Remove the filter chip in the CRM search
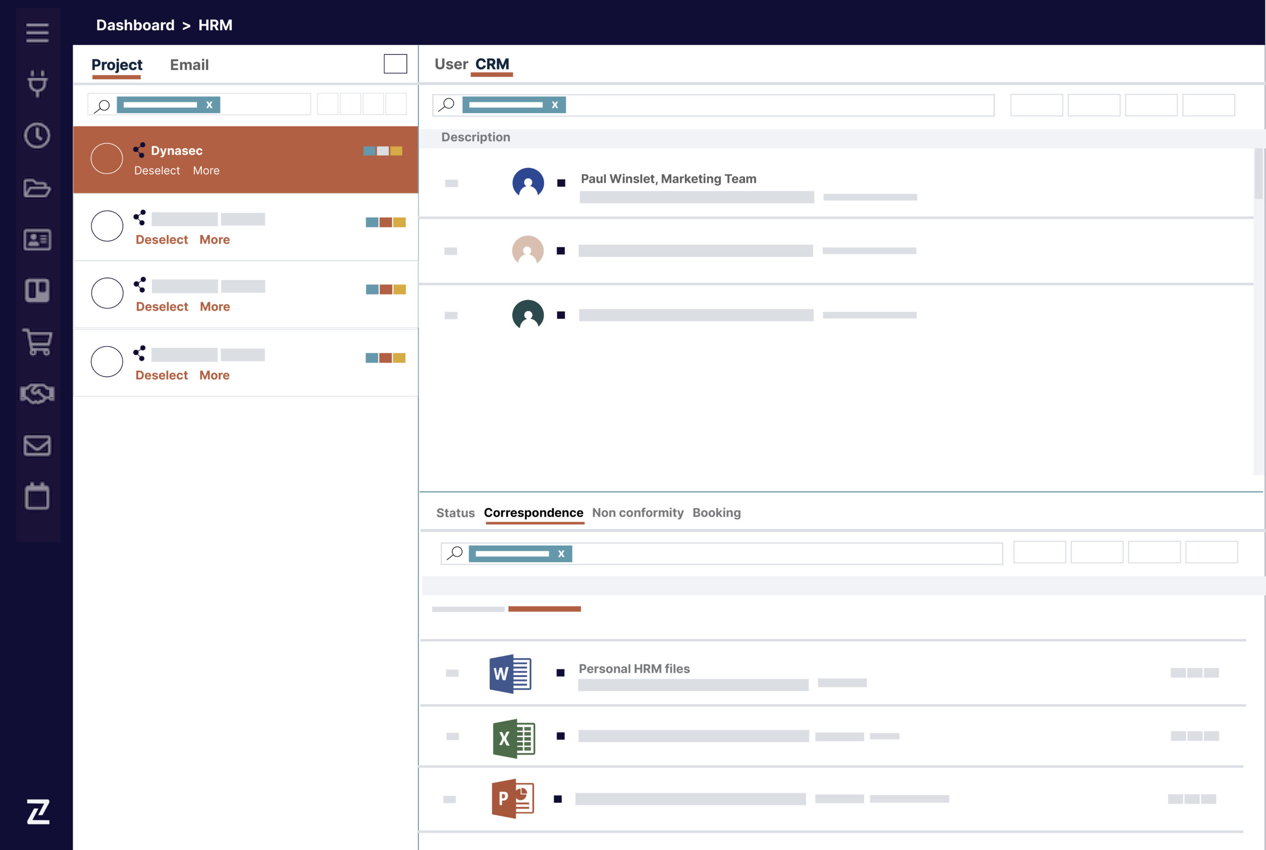The width and height of the screenshot is (1266, 850). pos(555,105)
